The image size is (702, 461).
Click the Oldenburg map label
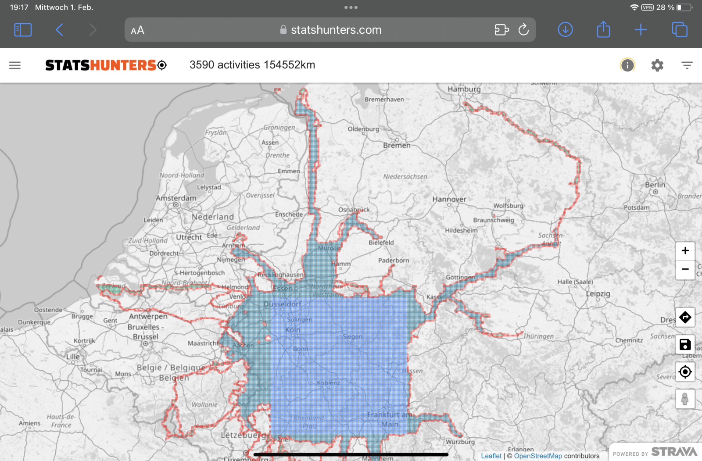[x=363, y=129]
